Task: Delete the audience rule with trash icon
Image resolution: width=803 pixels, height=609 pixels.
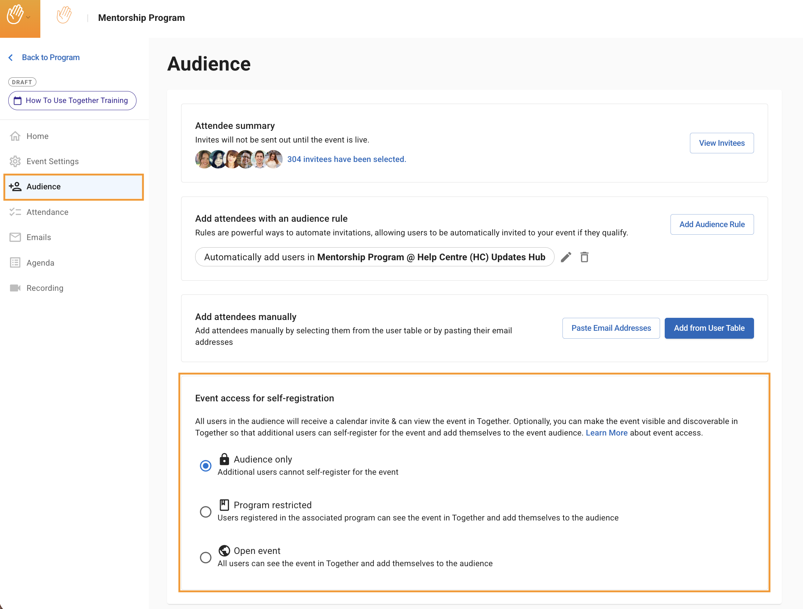Action: [584, 257]
